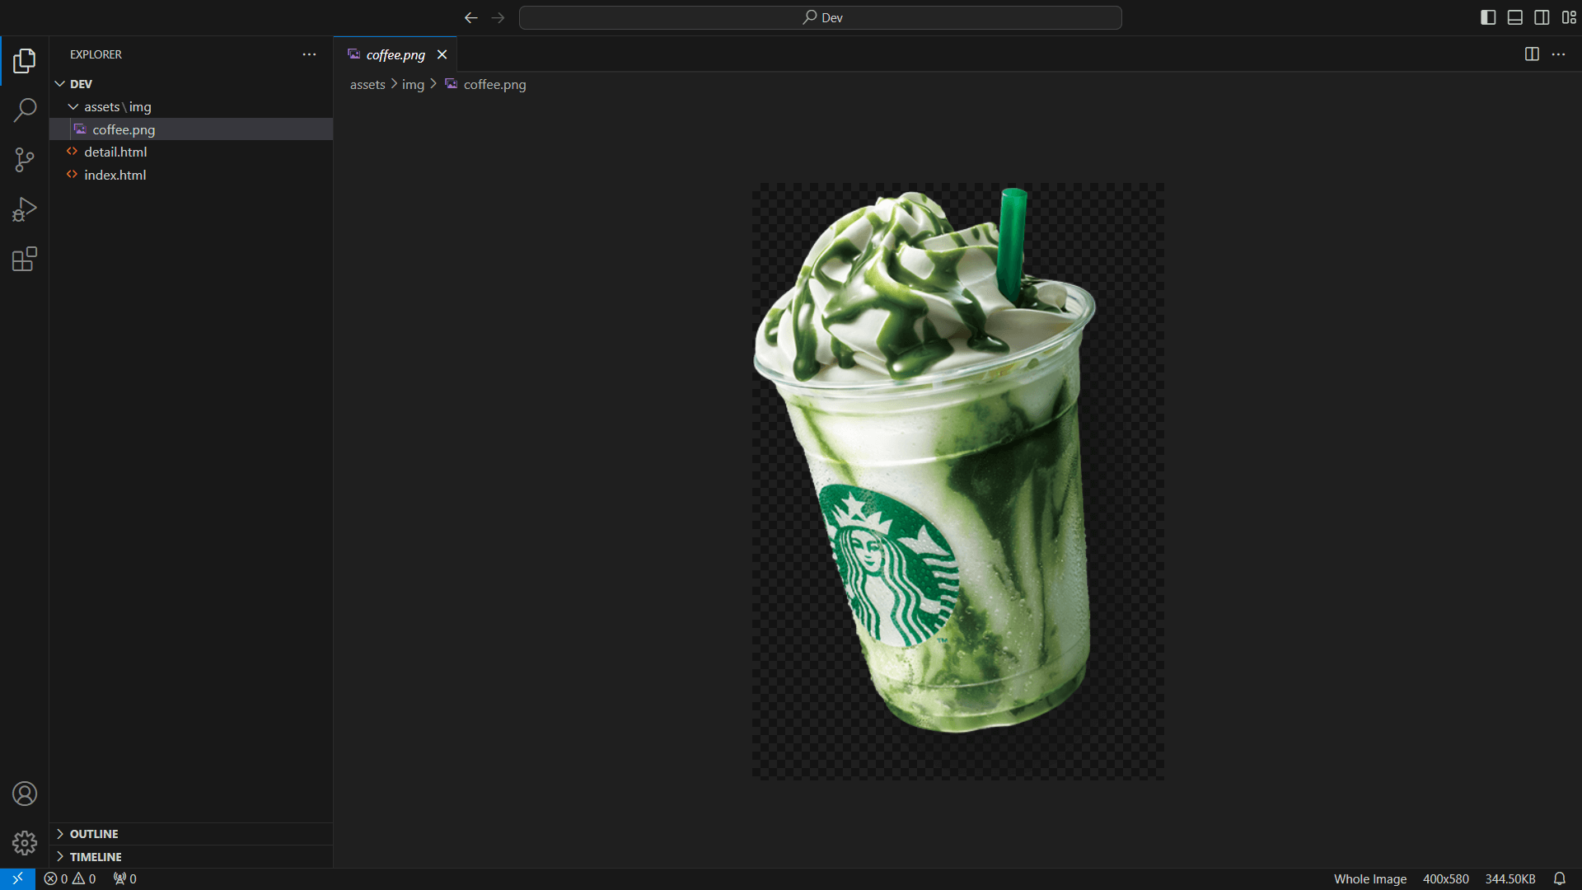Click the coffee.png breadcrumb
This screenshot has height=890, width=1582.
(486, 84)
